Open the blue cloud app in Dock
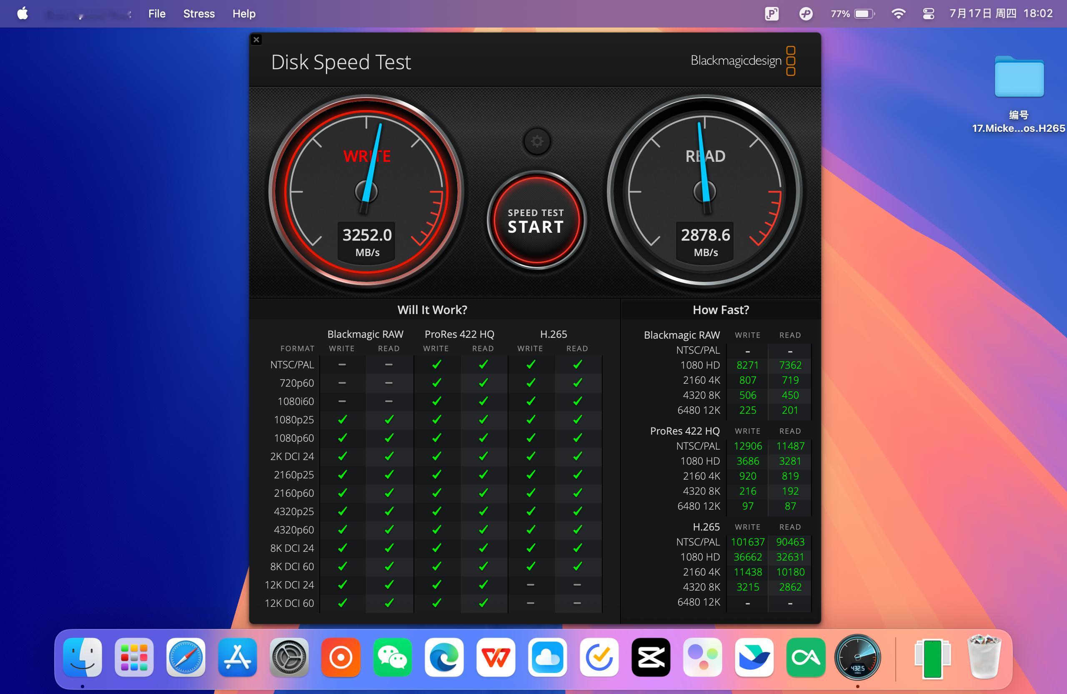 tap(547, 657)
